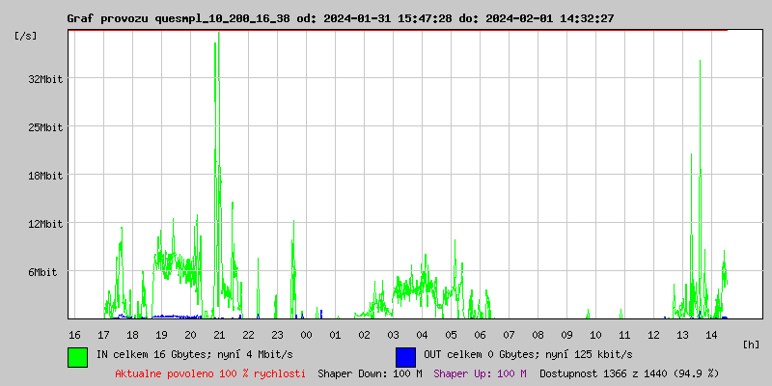
Task: Click hour 21 on the time axis
Action: (219, 334)
